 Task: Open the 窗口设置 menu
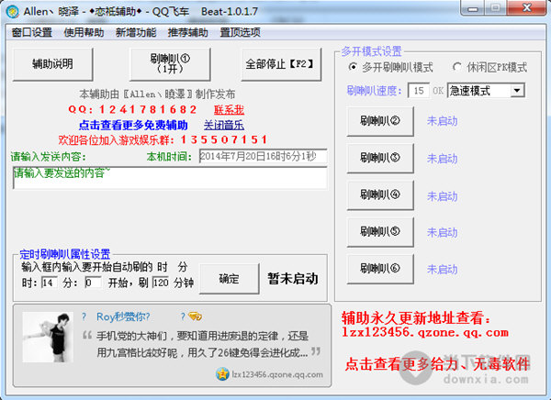coord(31,33)
